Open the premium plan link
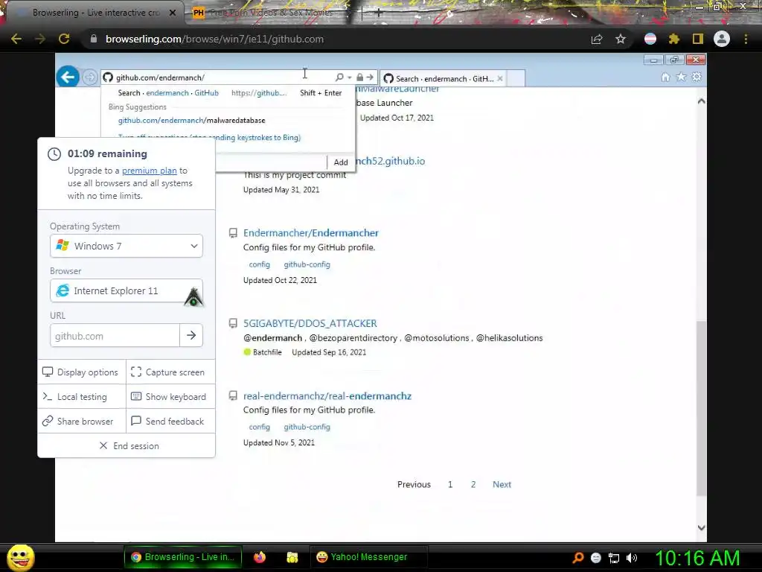This screenshot has height=572, width=762. point(149,171)
